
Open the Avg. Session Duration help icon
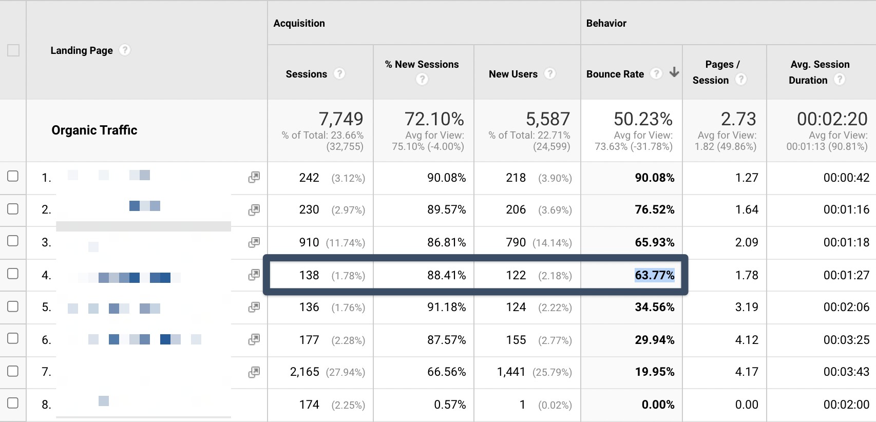pyautogui.click(x=840, y=79)
